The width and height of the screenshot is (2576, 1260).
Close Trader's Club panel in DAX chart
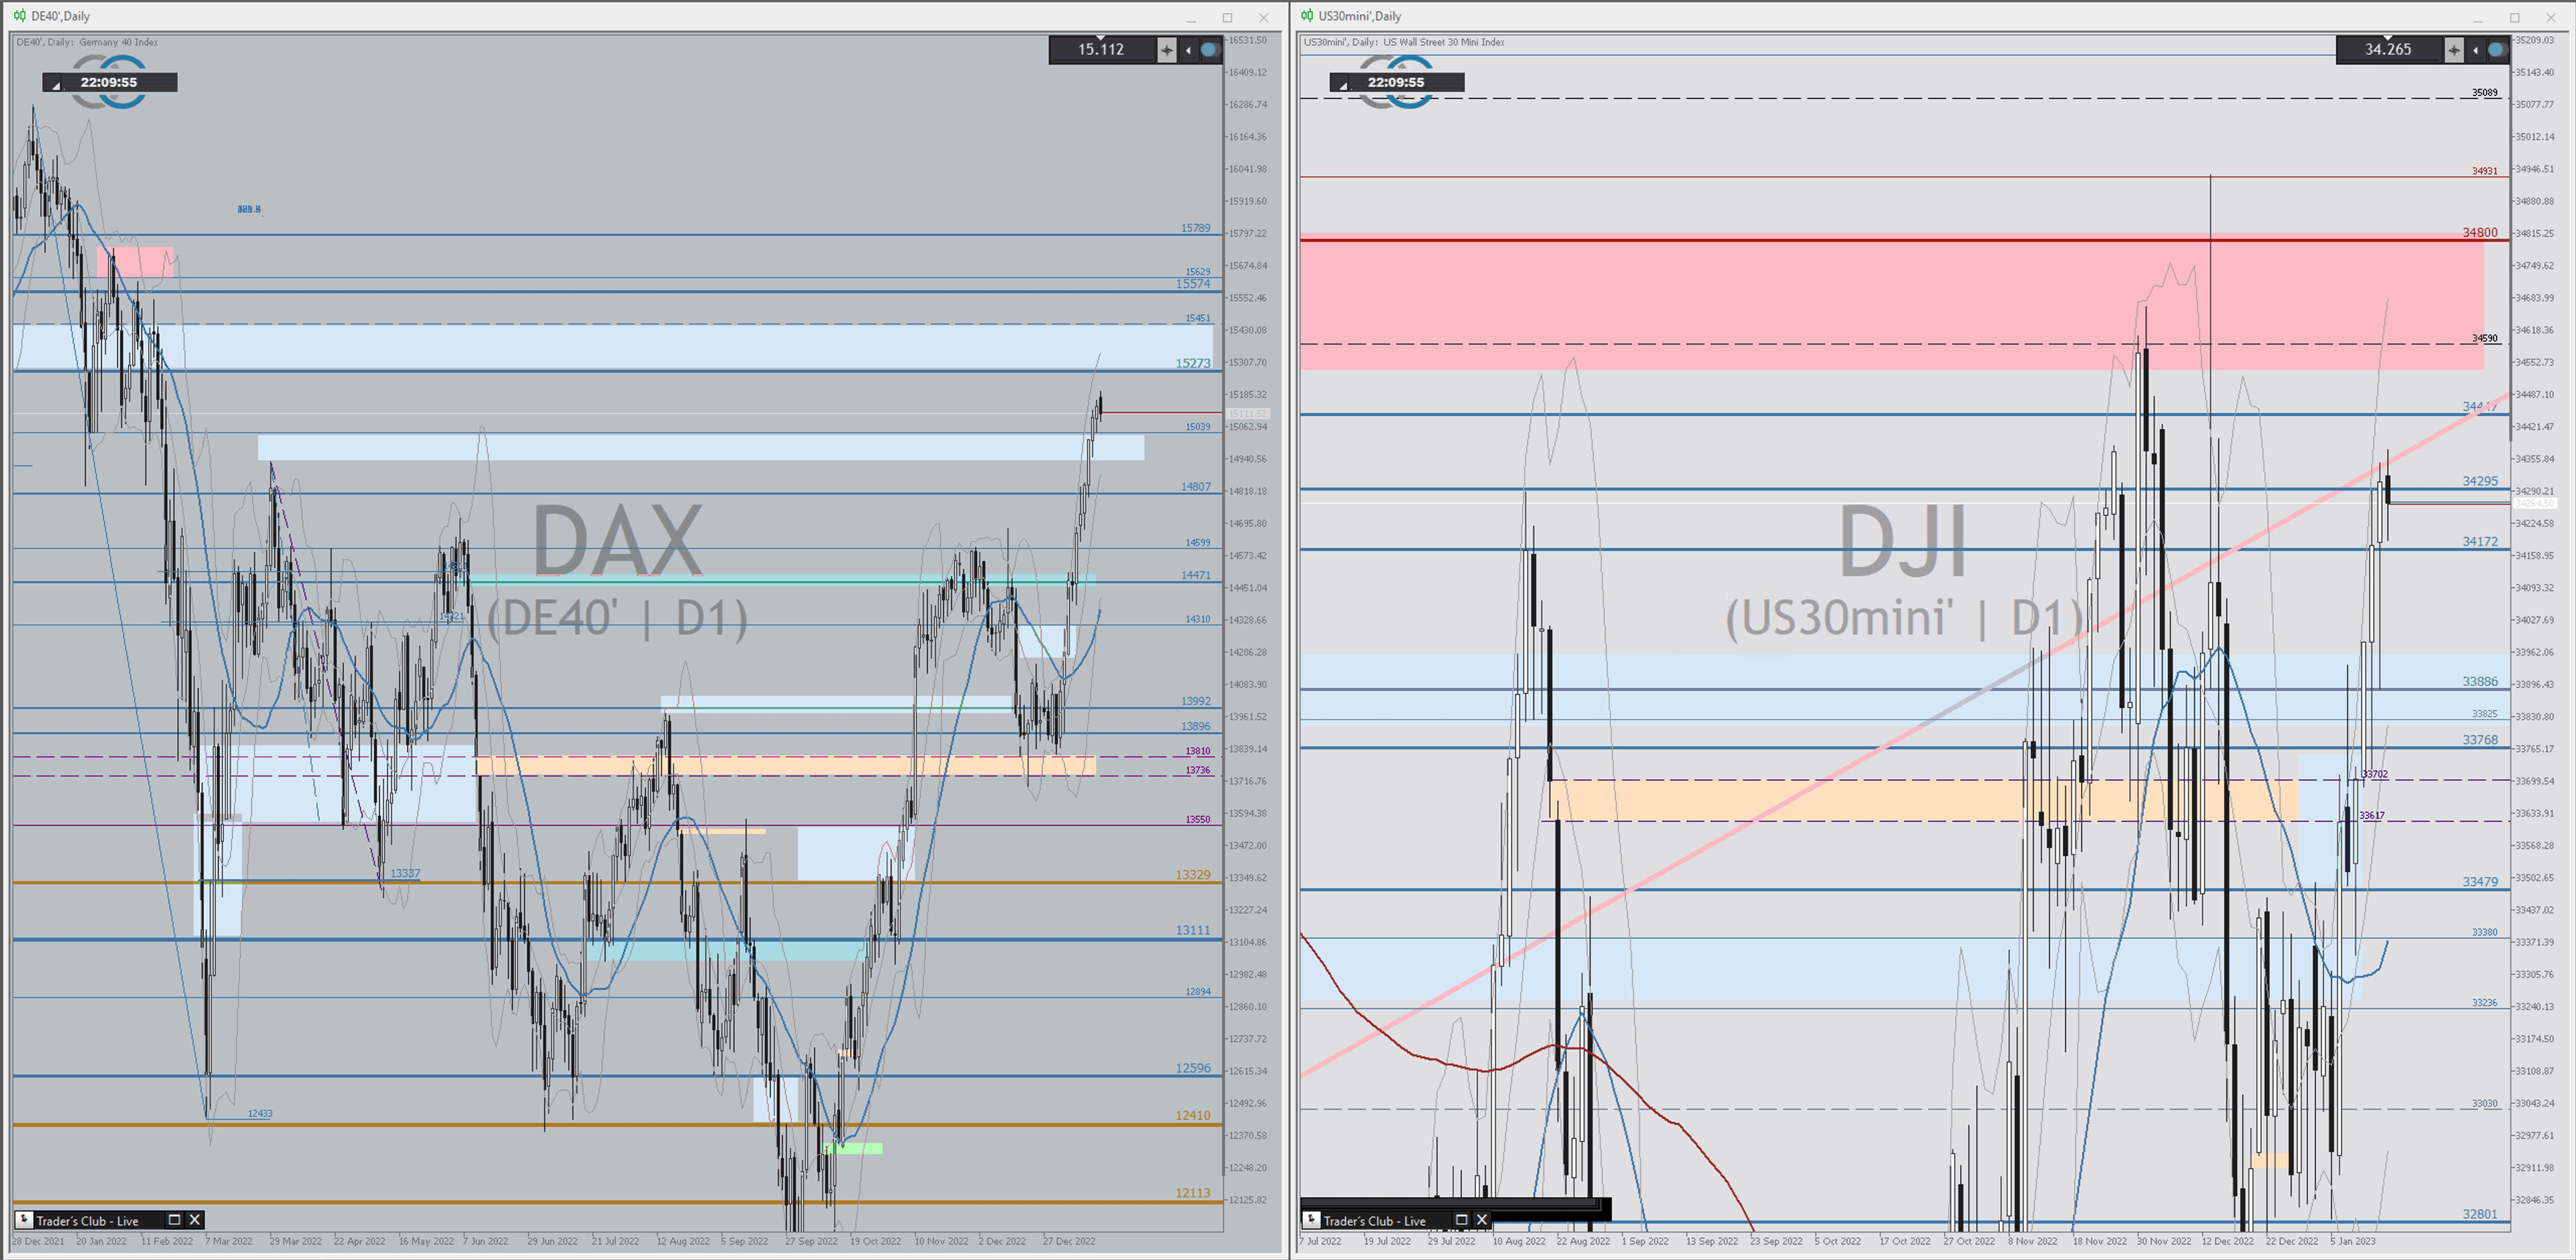[195, 1220]
